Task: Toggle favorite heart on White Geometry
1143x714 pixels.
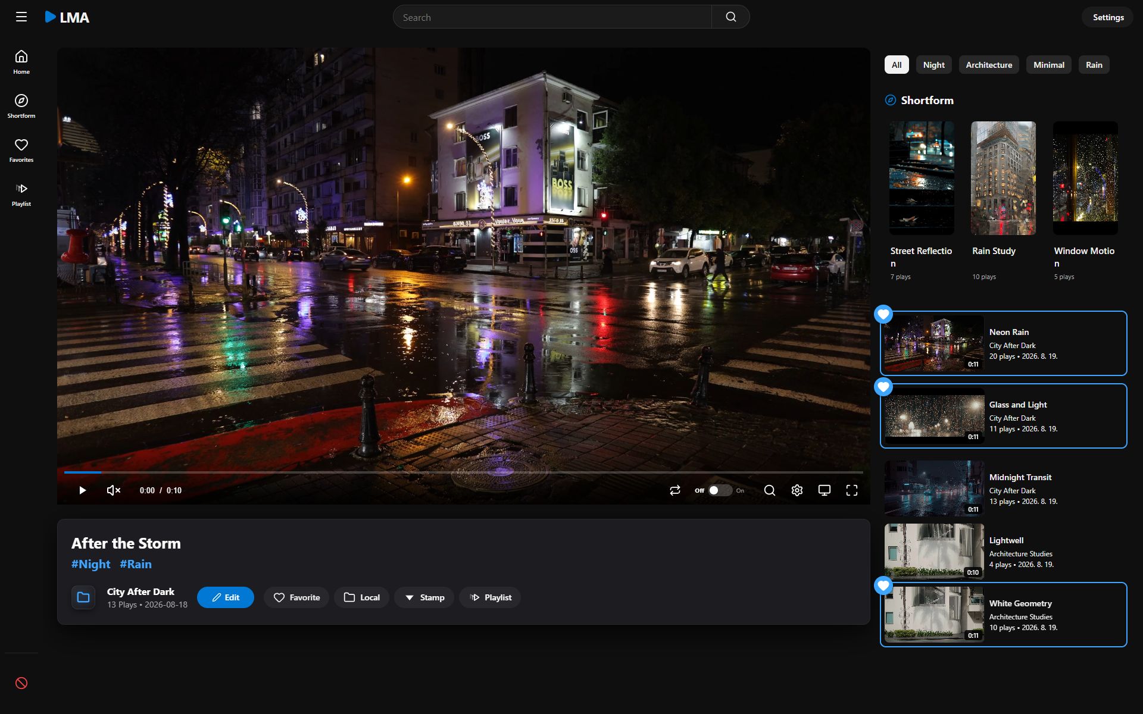Action: (x=883, y=585)
